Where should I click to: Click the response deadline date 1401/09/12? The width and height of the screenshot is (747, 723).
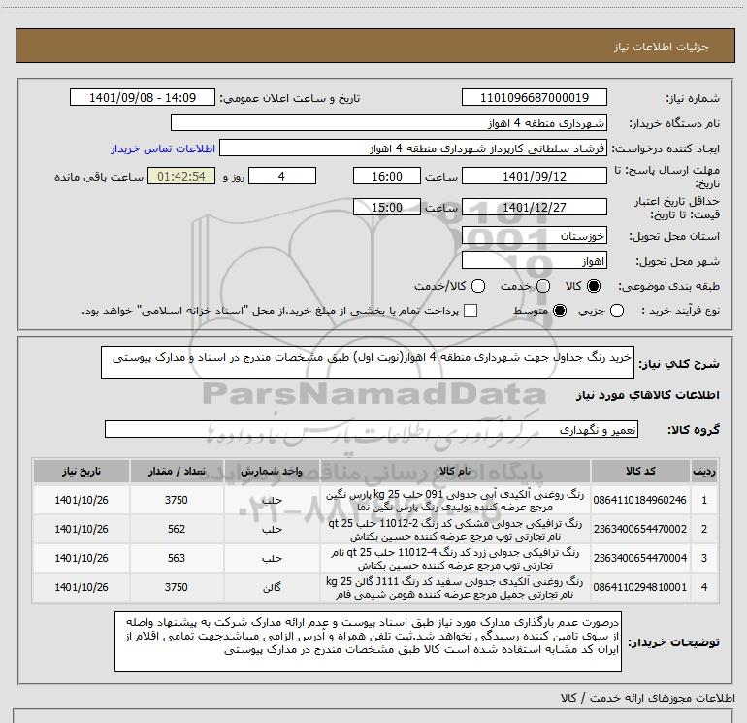point(534,176)
